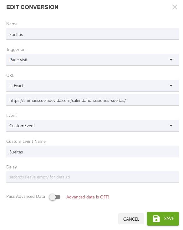Expand the URL match type arrow

[x=171, y=86]
